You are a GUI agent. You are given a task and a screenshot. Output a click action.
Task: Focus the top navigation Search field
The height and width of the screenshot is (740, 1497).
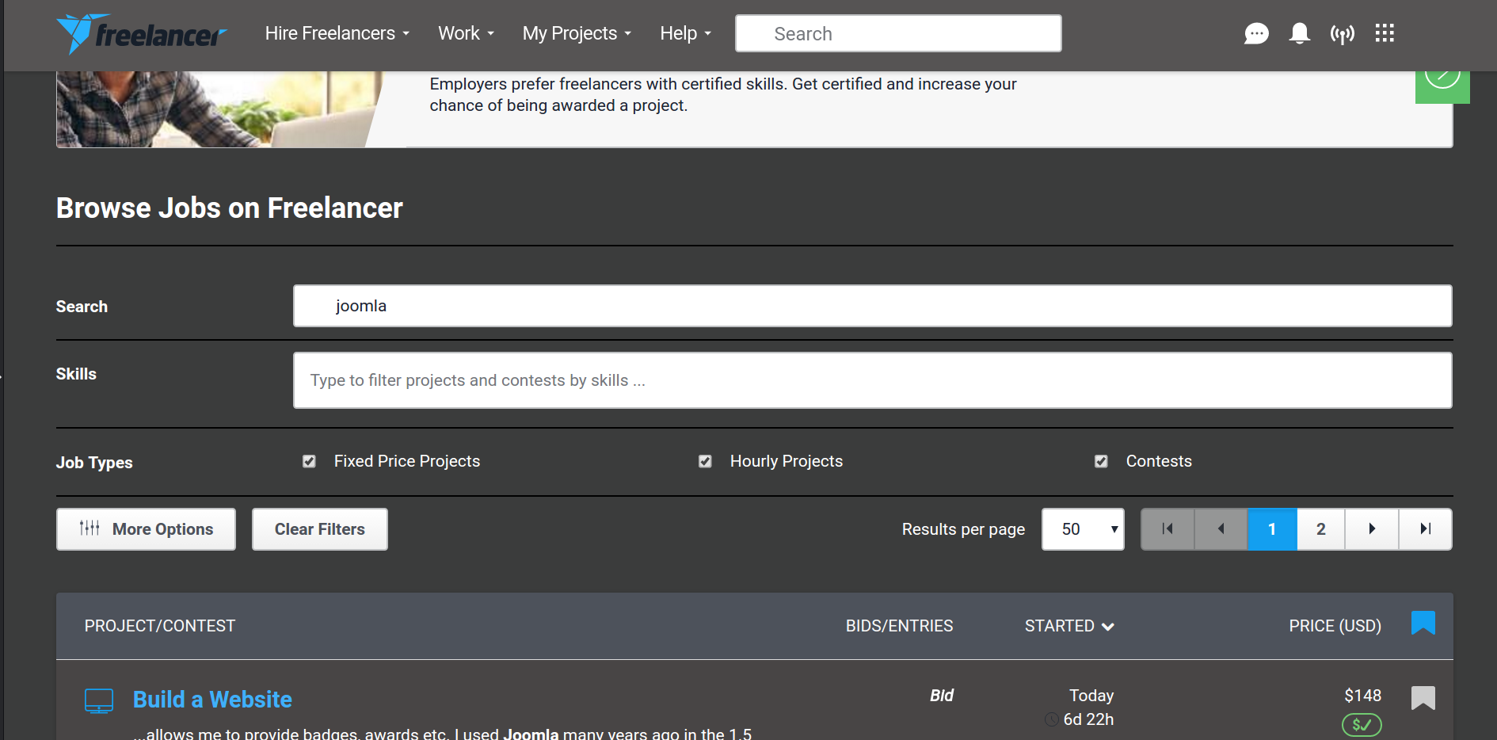click(898, 33)
